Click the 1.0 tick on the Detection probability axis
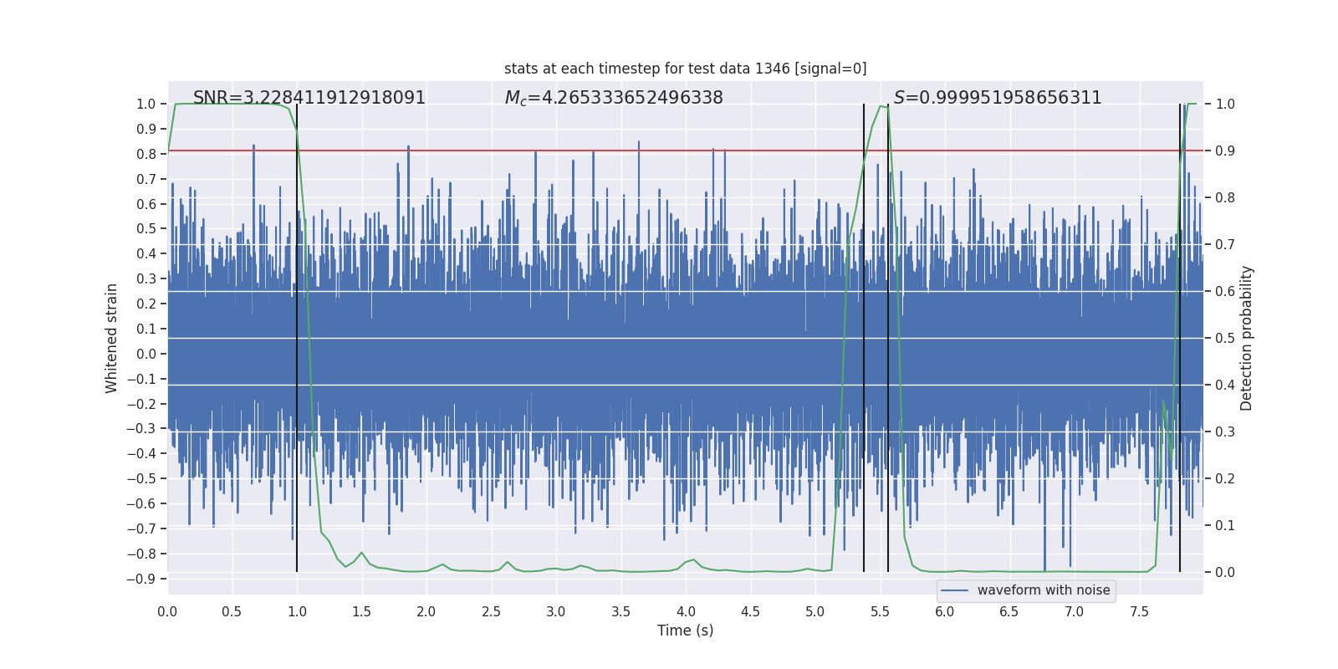The image size is (1338, 669). point(1225,105)
